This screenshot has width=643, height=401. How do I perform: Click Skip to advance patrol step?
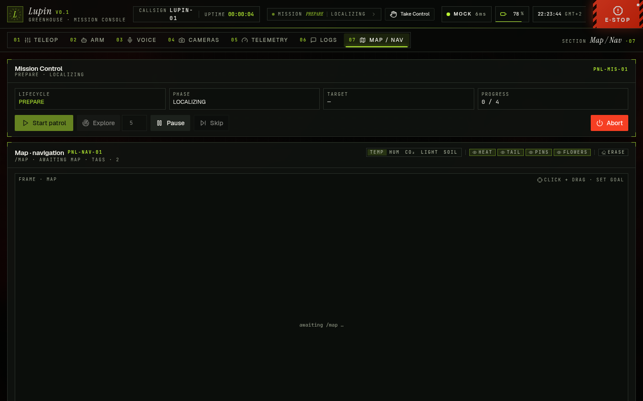212,123
